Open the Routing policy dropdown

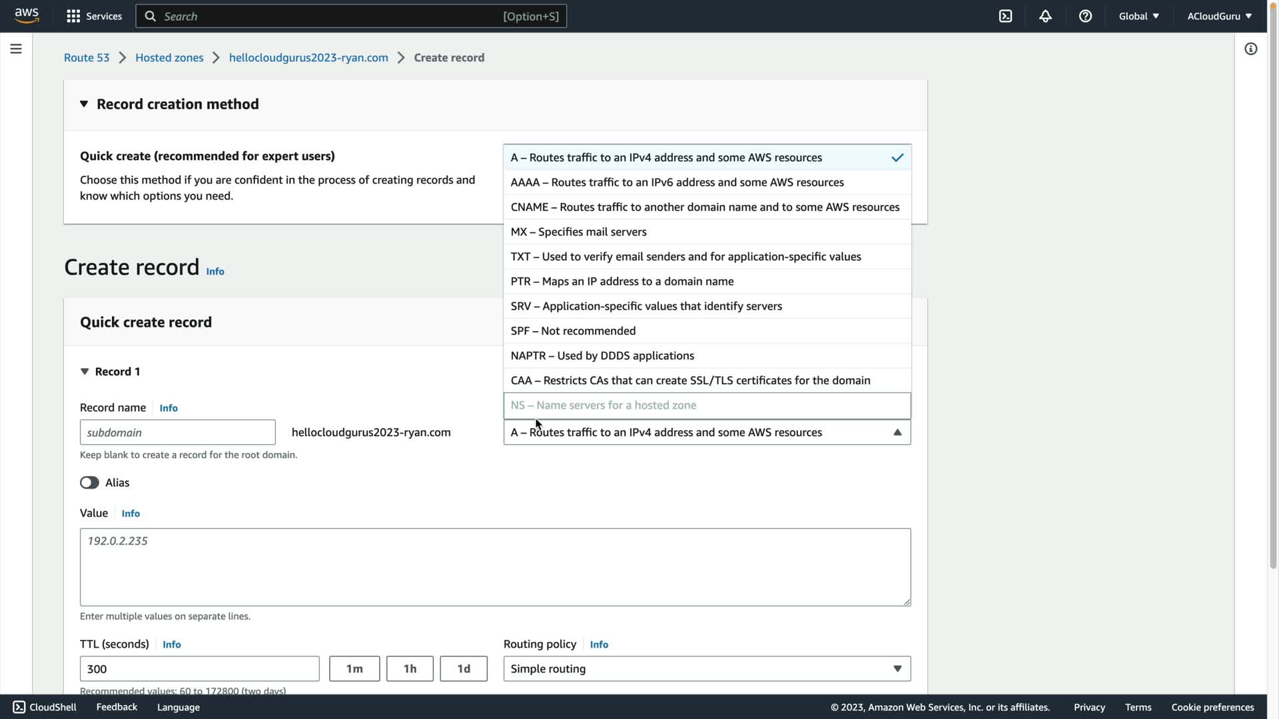[x=706, y=668]
